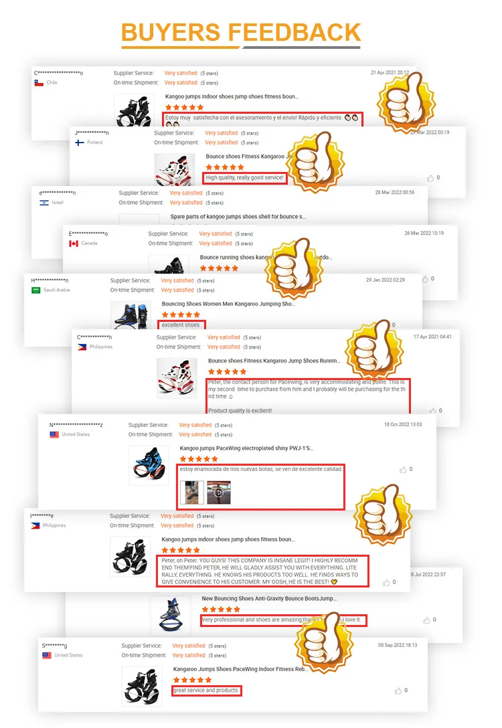Open 'Kangoo jumps PaceWing electroplated shiny' product link
The width and height of the screenshot is (502, 728).
[x=246, y=448]
